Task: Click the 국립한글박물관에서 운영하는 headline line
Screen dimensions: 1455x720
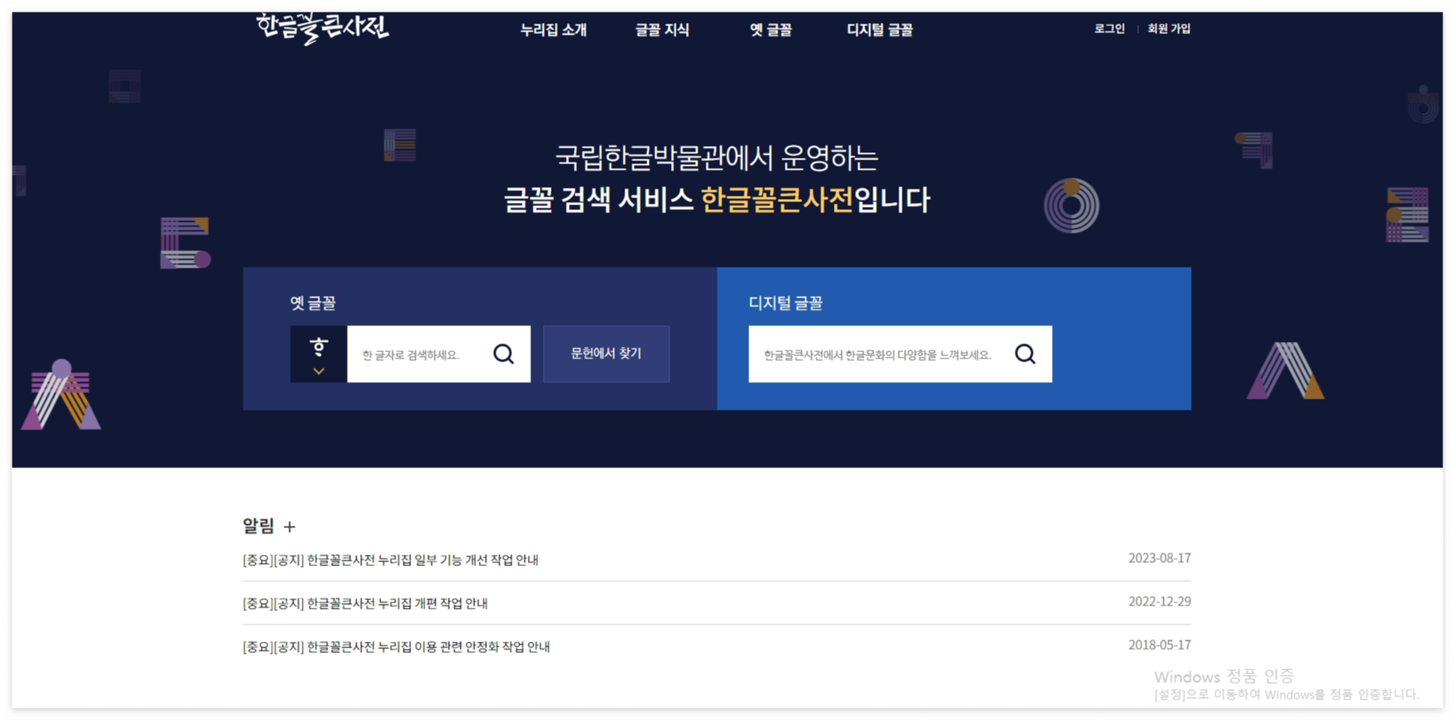Action: pos(717,158)
